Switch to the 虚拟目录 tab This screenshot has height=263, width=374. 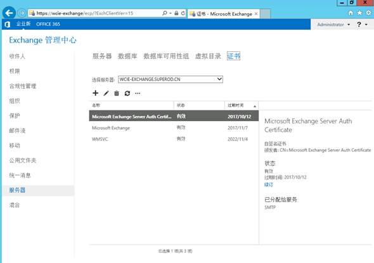(x=208, y=56)
